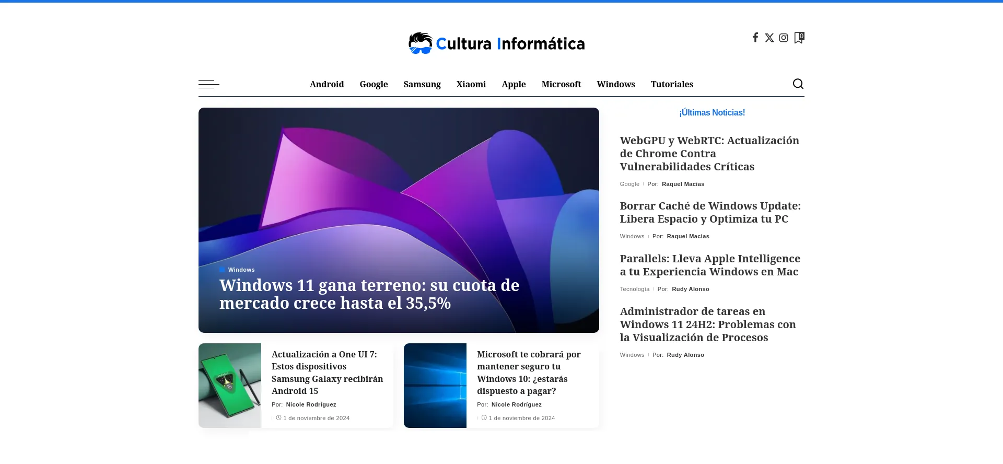
Task: Open the green Samsung phone thumbnail
Action: click(x=230, y=386)
